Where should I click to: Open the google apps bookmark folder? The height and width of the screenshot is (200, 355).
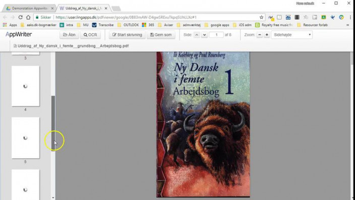click(217, 25)
